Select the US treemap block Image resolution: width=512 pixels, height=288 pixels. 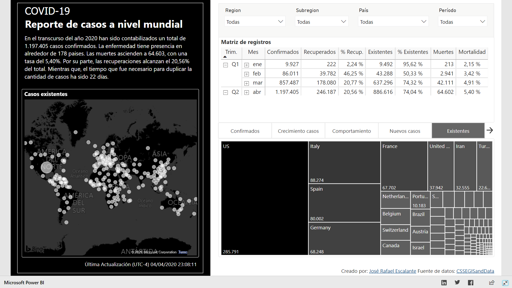click(265, 198)
